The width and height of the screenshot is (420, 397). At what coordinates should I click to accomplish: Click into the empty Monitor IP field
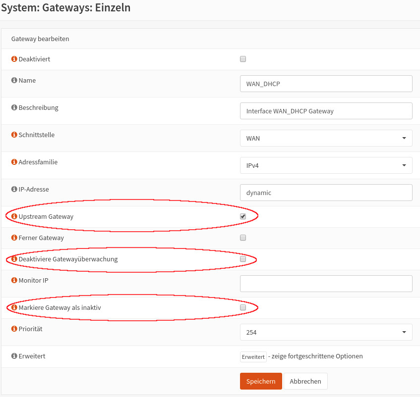point(326,284)
